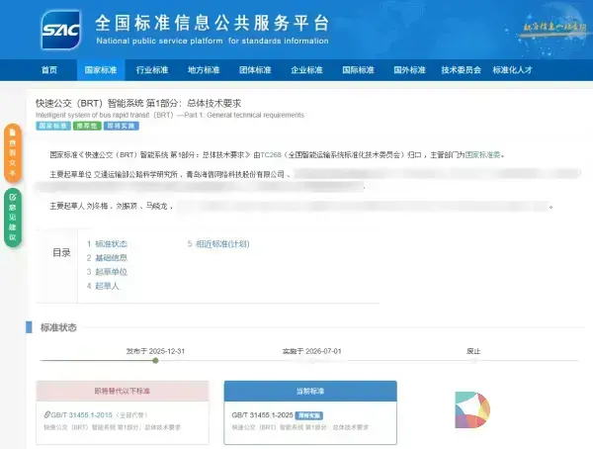Jump to 起草人 in the contents
This screenshot has height=449, width=593.
(x=107, y=286)
